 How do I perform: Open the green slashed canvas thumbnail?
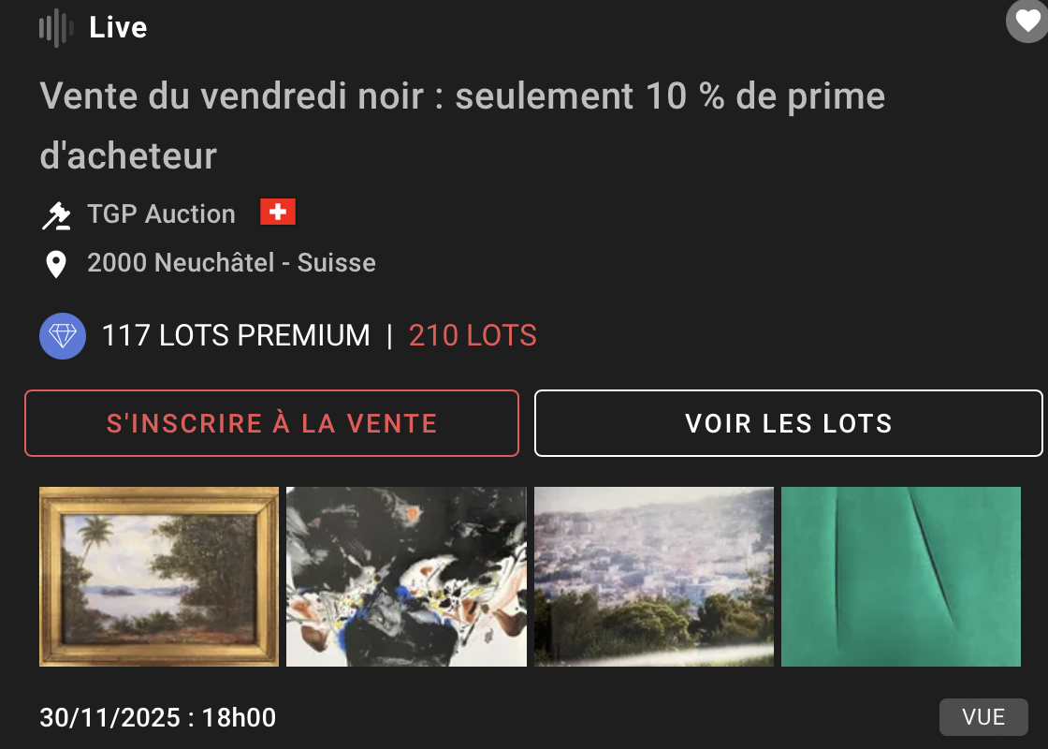click(901, 577)
